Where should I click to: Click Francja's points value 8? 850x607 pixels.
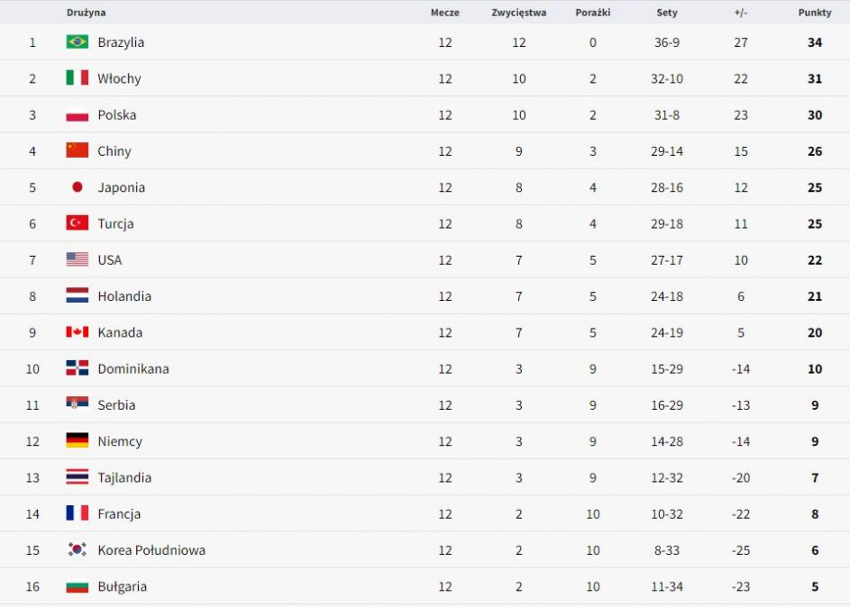tap(814, 514)
